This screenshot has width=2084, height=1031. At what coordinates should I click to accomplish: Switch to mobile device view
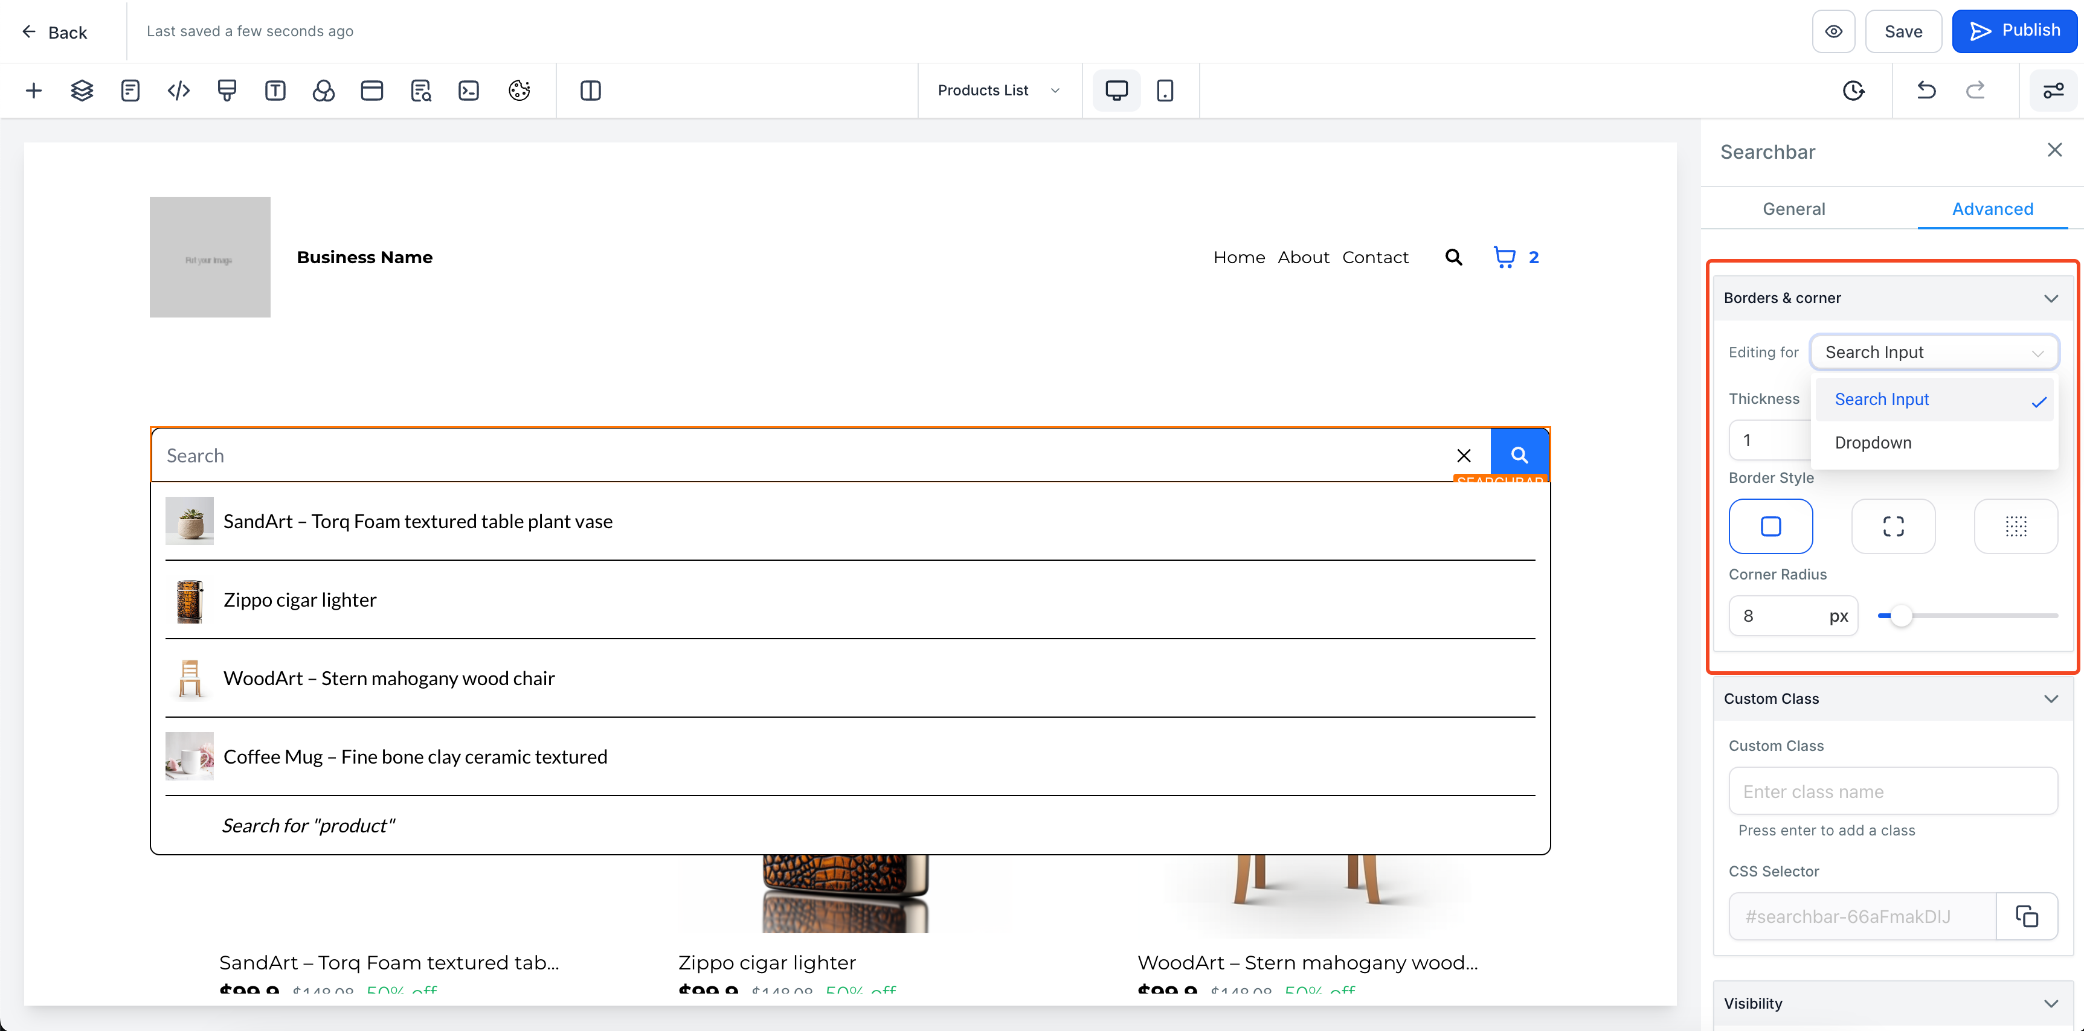coord(1165,91)
